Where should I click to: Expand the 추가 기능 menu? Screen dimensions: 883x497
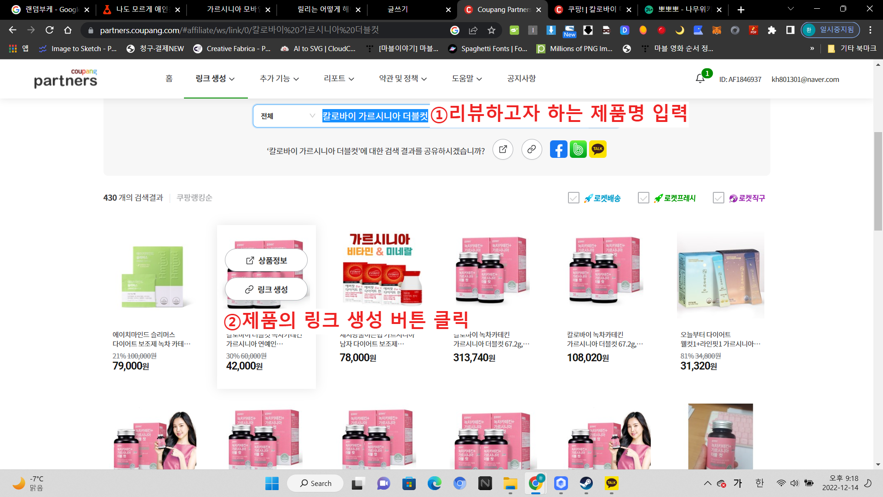[x=279, y=79]
